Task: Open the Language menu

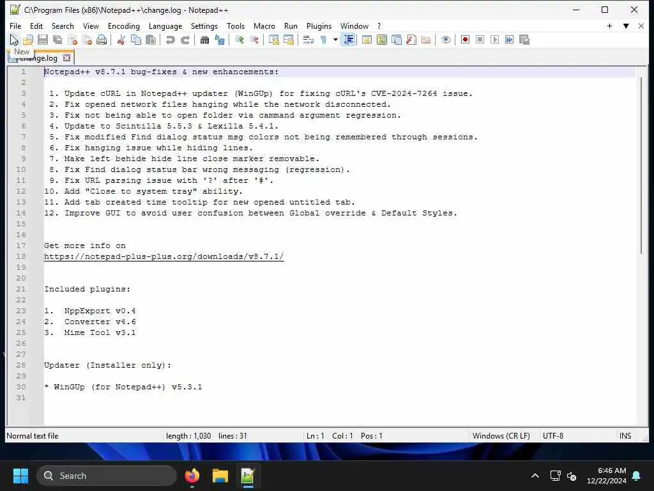Action: coord(165,26)
